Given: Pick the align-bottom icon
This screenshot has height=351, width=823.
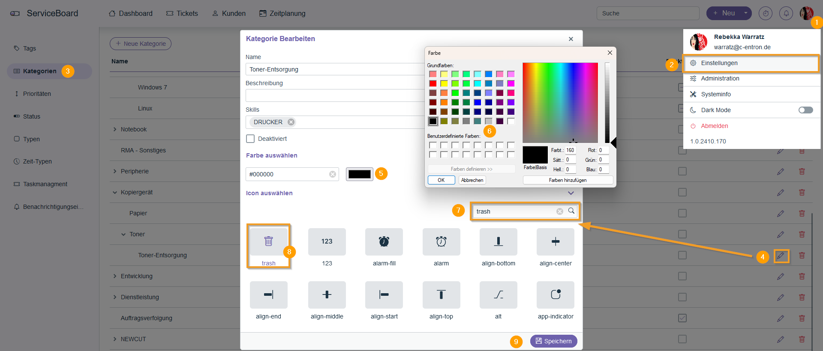Looking at the screenshot, I should click(x=498, y=242).
